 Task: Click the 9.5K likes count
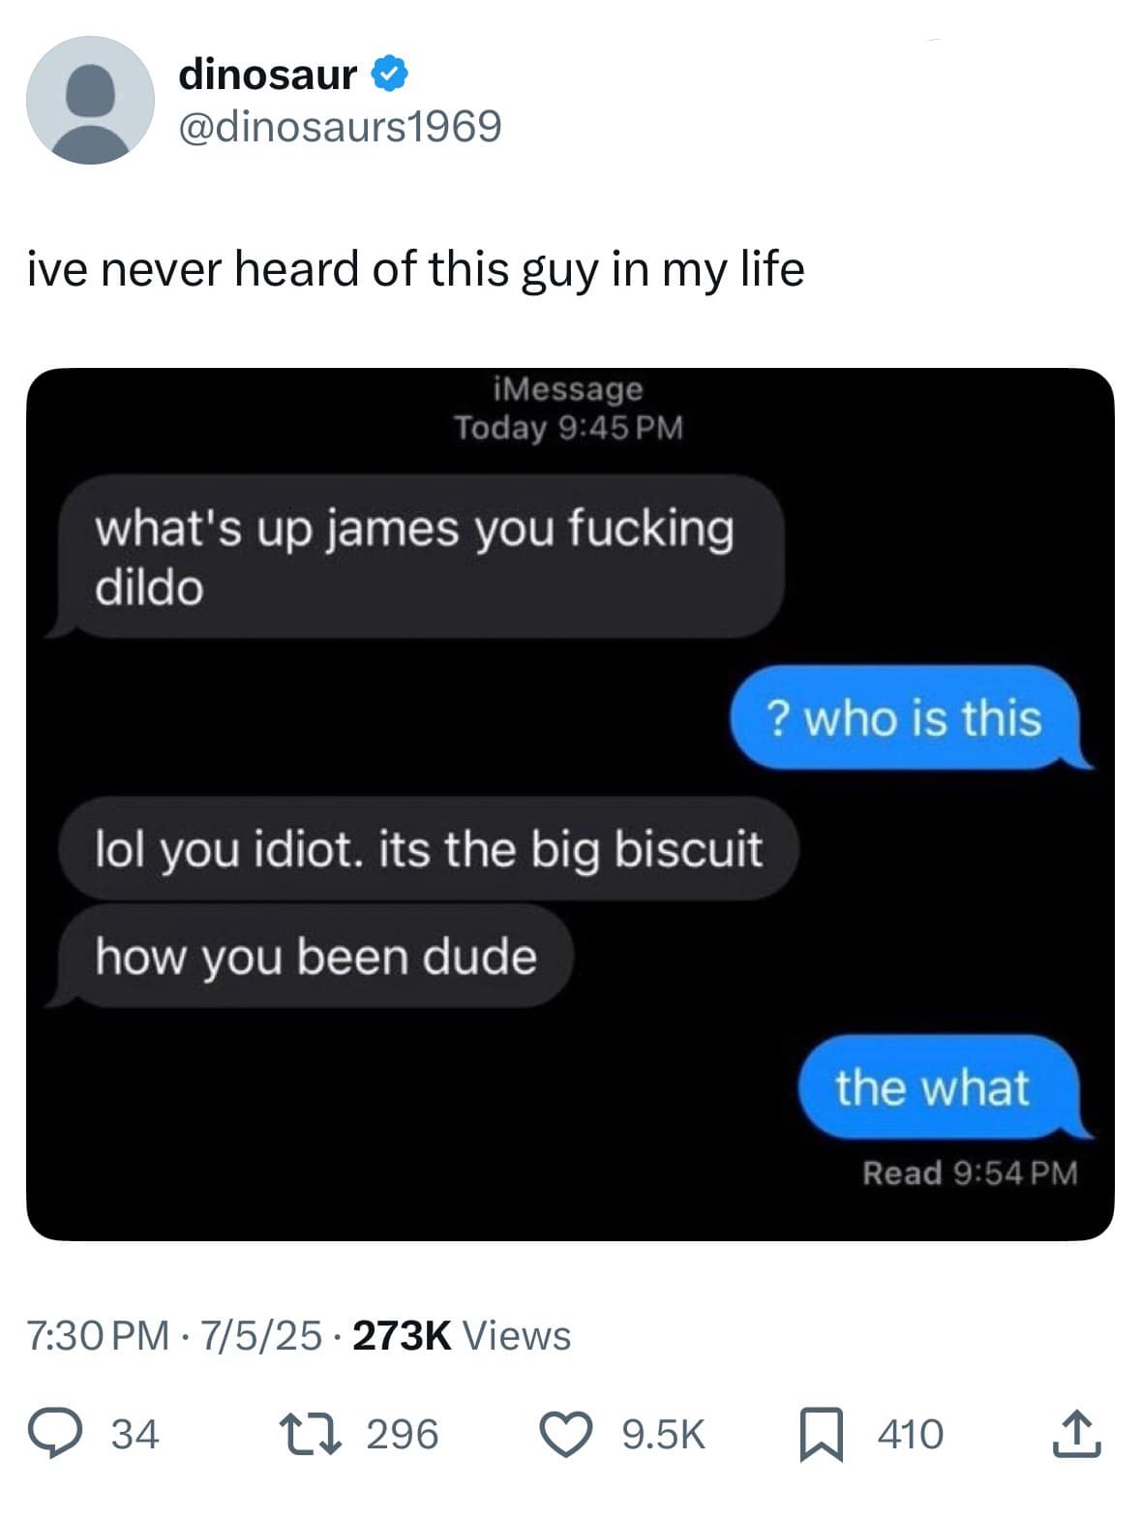663,1434
